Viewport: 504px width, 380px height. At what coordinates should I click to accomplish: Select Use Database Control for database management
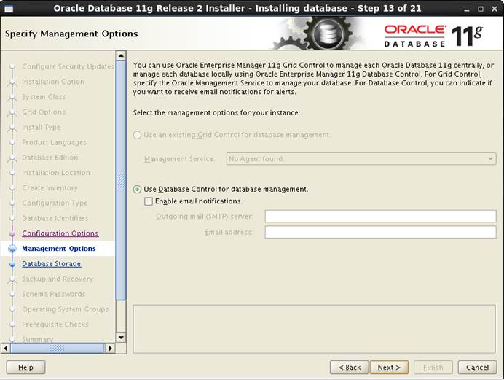click(x=137, y=189)
